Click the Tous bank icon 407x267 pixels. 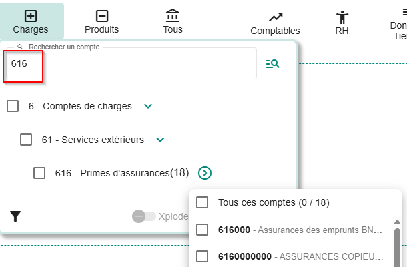pyautogui.click(x=173, y=16)
